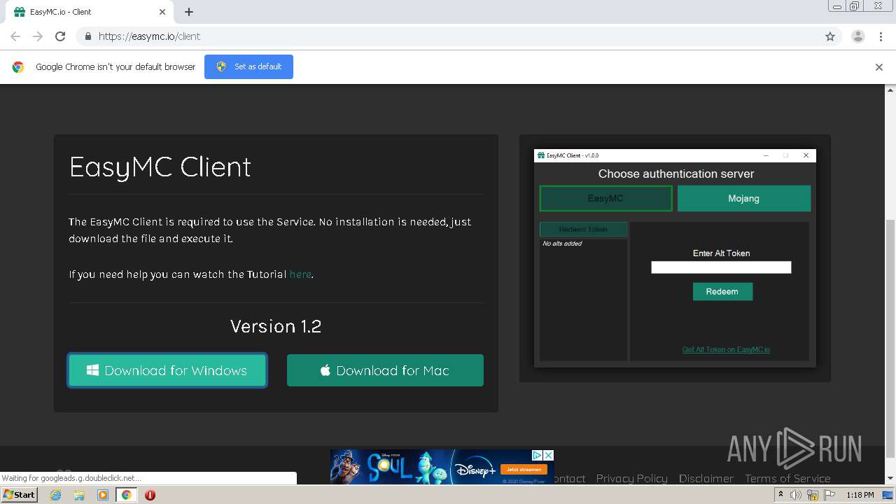Click the 1:18 PM system clock

pos(860,495)
